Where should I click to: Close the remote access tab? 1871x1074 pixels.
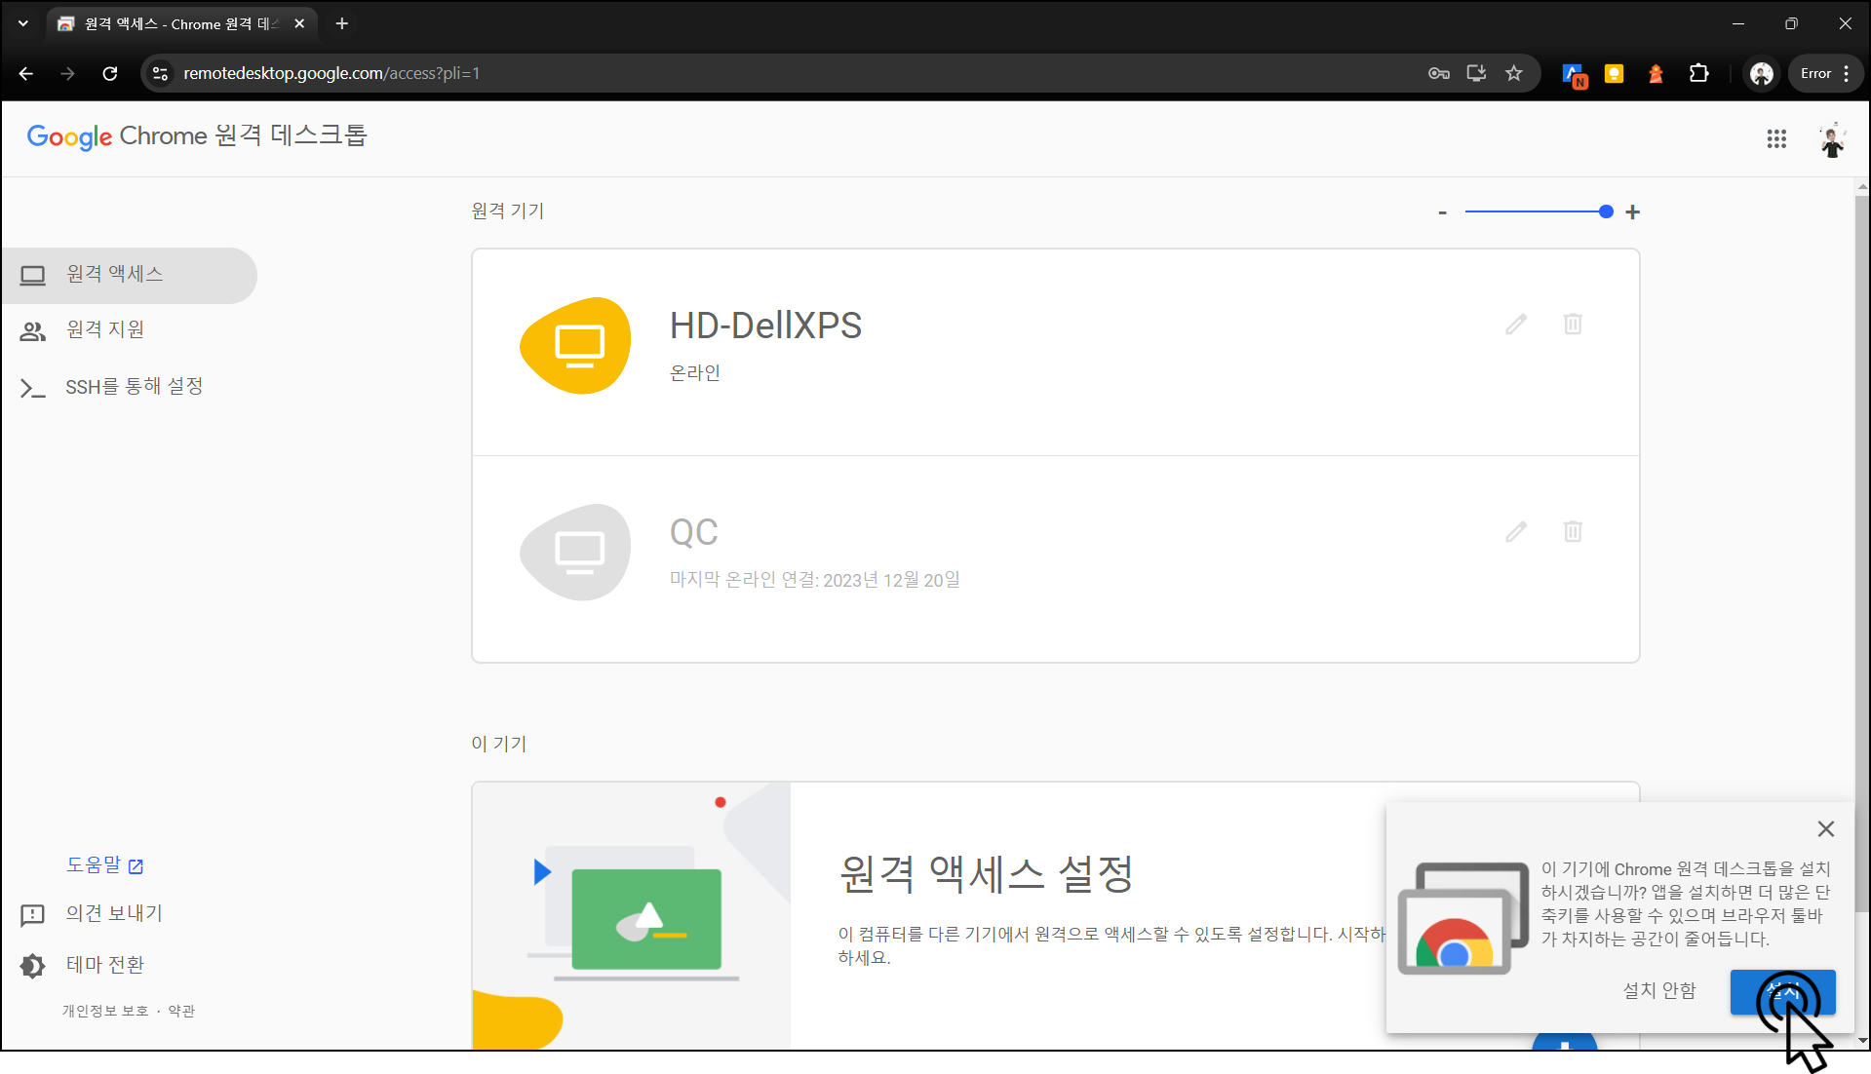click(x=299, y=23)
